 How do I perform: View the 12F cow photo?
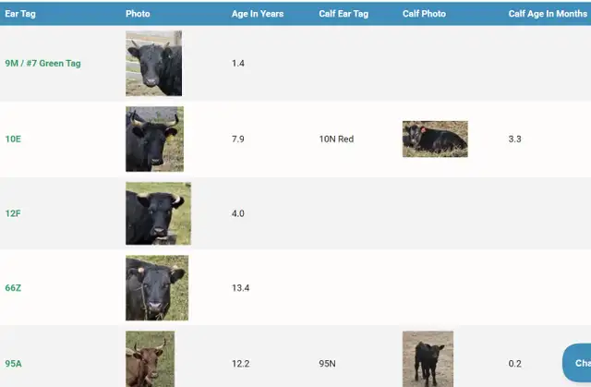tap(158, 213)
